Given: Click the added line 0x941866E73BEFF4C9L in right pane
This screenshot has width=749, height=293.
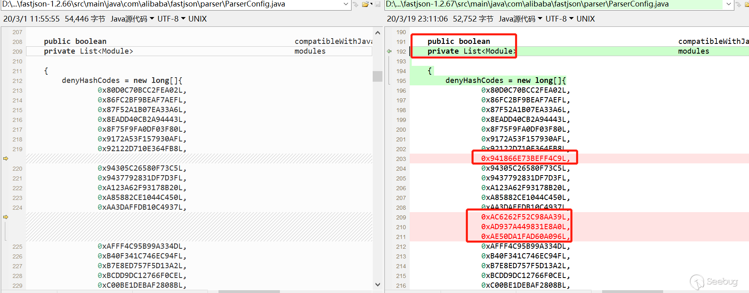Looking at the screenshot, I should pyautogui.click(x=525, y=158).
